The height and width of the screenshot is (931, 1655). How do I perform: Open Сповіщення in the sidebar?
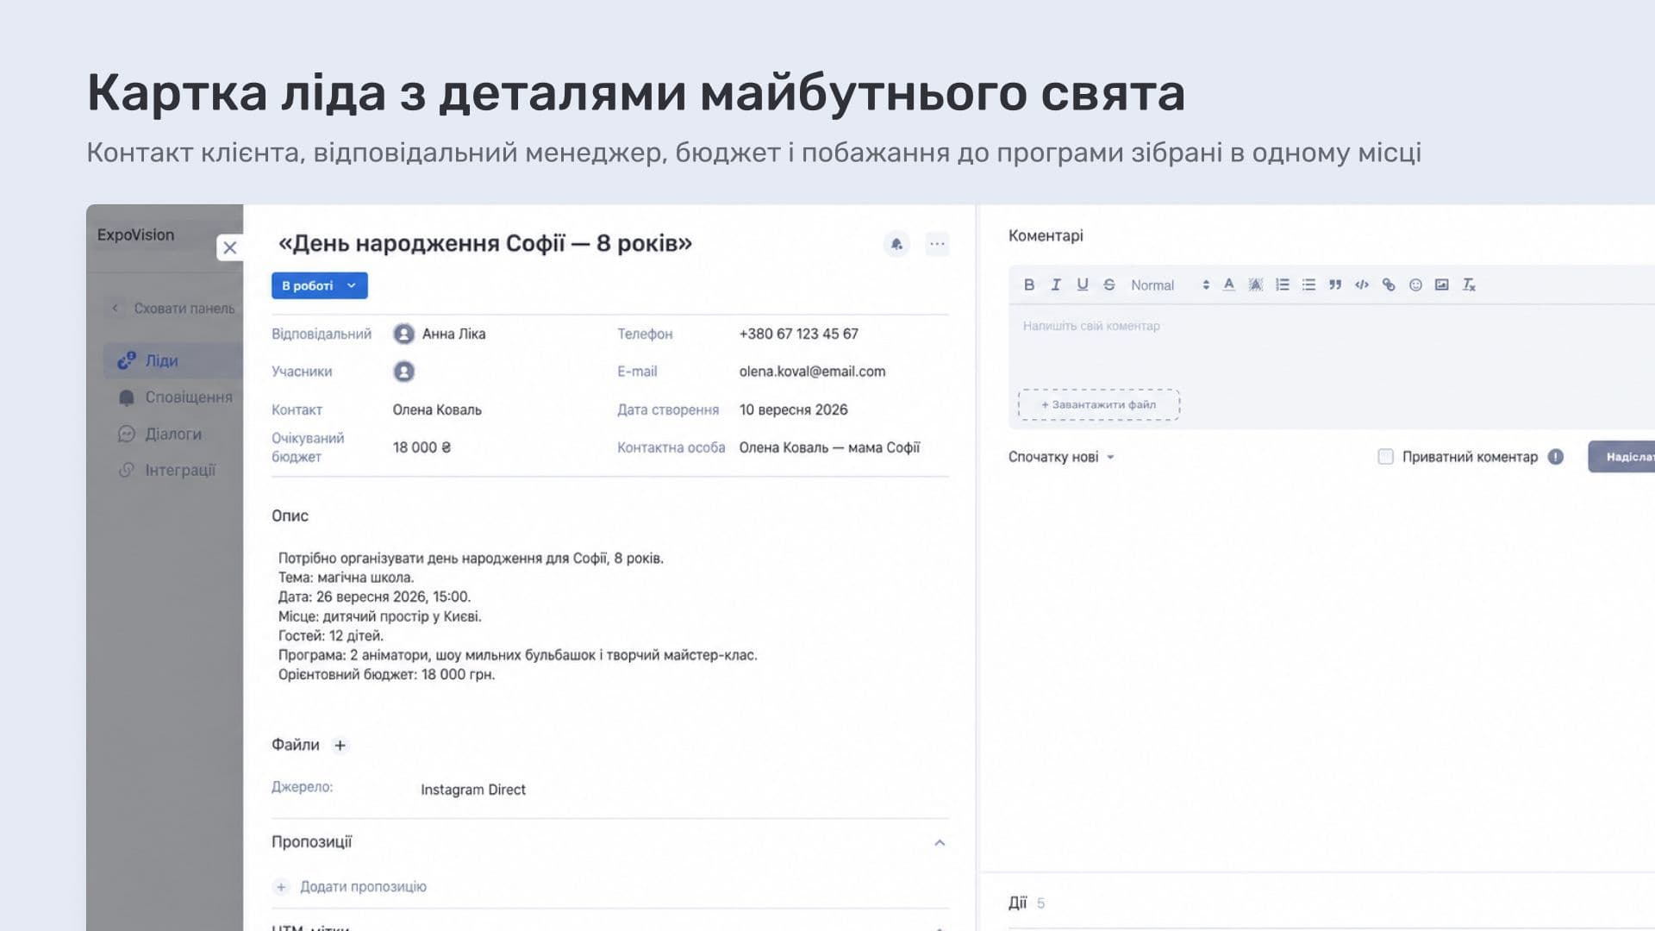175,397
